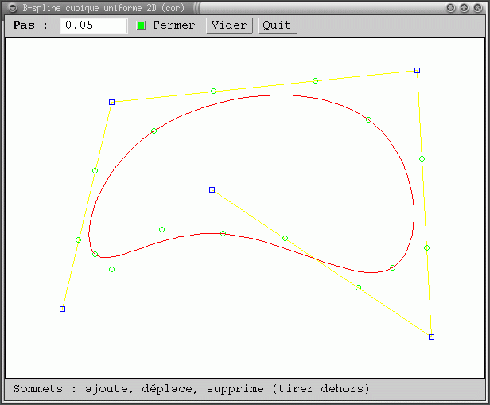
Task: Click left green circle on top polygon edge
Action: 213,91
